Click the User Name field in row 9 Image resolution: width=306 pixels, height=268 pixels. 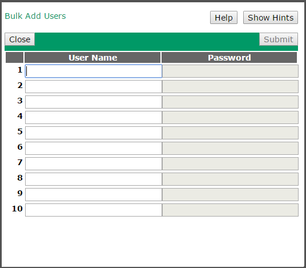click(94, 194)
